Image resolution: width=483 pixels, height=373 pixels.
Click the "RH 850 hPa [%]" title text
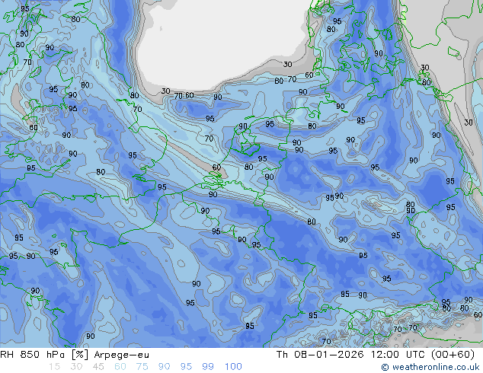(44, 355)
